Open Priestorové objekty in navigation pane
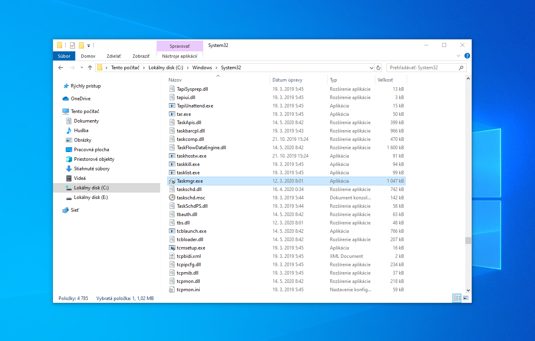This screenshot has width=535, height=341. (94, 159)
